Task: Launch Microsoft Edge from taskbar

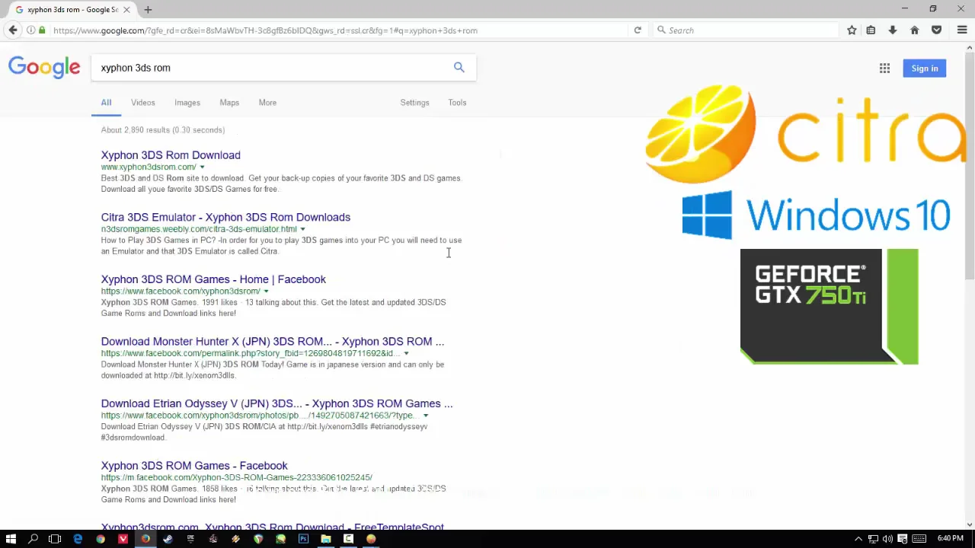Action: click(x=78, y=539)
